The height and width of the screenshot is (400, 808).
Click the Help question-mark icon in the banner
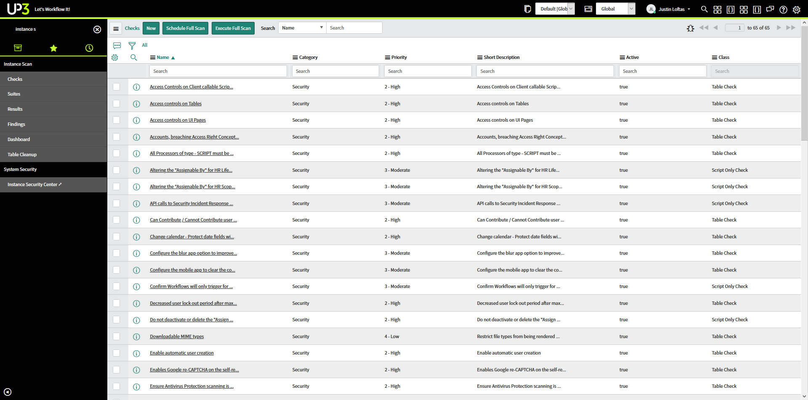tap(783, 9)
